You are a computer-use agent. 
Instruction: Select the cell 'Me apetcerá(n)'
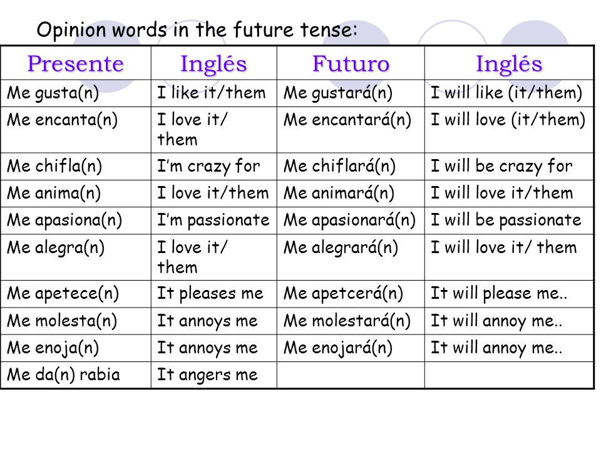tap(351, 294)
